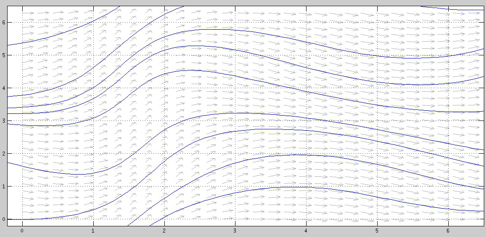This screenshot has height=237, width=486.
Task: Click x-axis tick label 4
Action: tap(306, 231)
